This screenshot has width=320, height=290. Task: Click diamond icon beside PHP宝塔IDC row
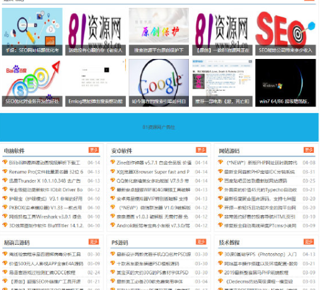220,171
